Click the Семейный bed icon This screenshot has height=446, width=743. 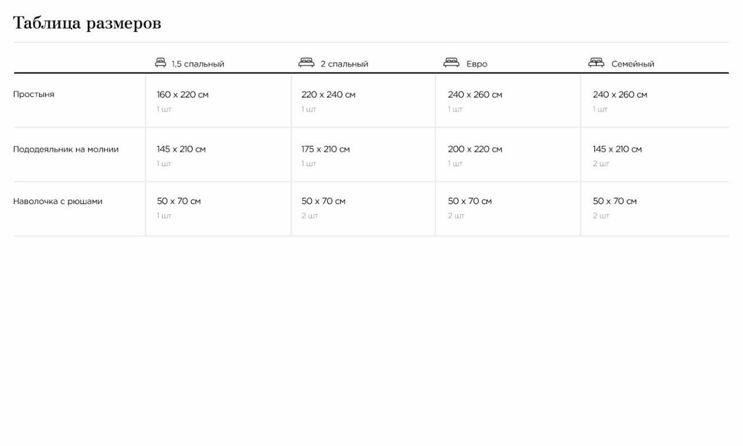596,63
